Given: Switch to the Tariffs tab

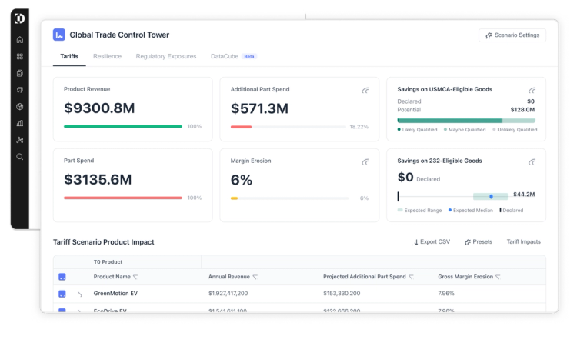Looking at the screenshot, I should click(x=69, y=56).
